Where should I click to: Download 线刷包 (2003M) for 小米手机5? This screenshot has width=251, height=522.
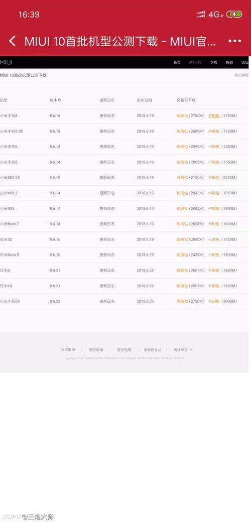pyautogui.click(x=182, y=162)
